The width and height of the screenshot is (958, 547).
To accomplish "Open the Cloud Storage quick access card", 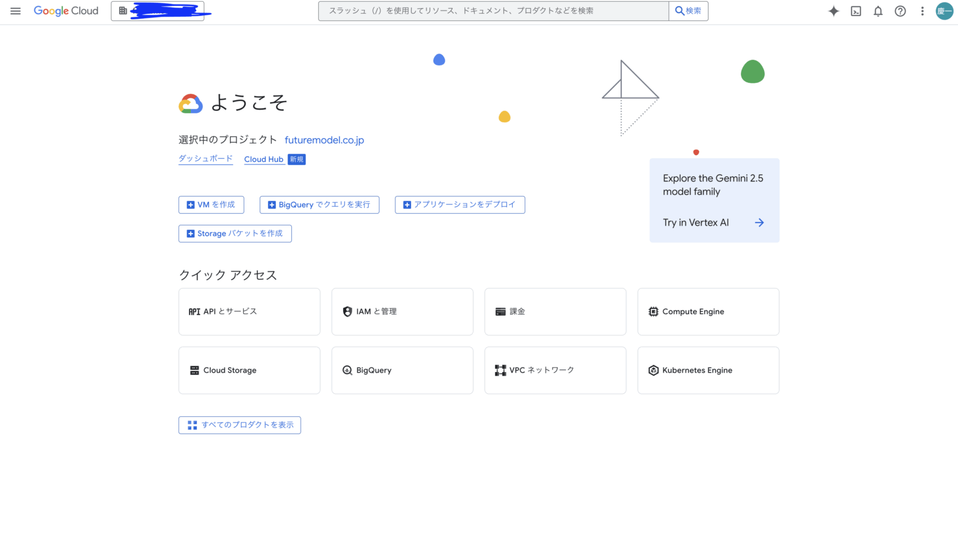I will 249,370.
